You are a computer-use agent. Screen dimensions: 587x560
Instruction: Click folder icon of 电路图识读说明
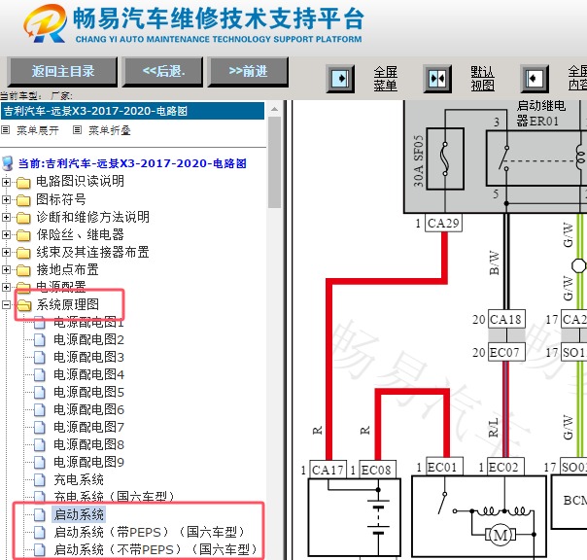coord(23,183)
